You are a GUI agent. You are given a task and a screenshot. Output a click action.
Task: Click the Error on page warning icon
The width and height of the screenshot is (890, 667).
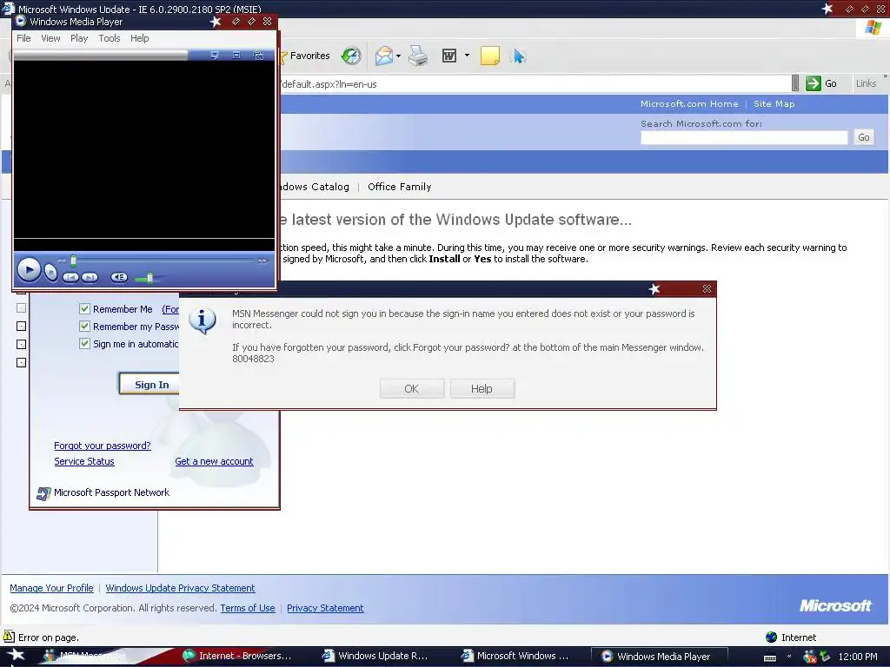tap(8, 637)
